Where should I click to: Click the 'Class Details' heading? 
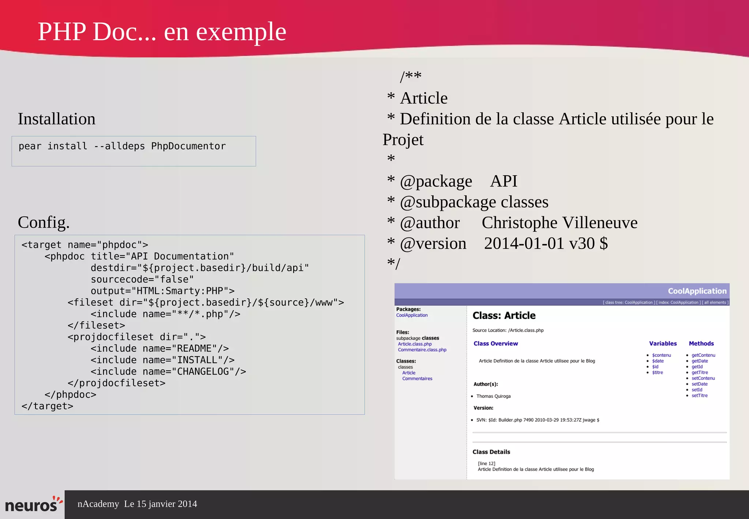coord(491,452)
